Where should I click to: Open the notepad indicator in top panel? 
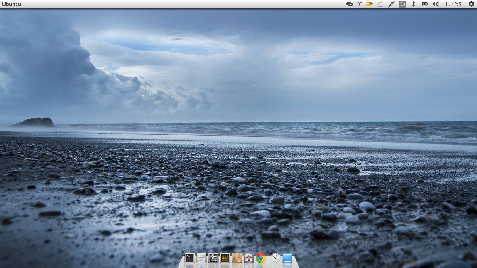click(x=381, y=4)
